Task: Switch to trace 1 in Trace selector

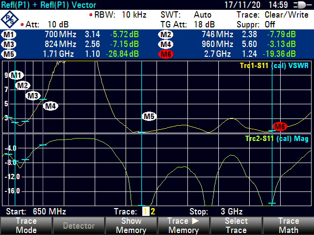Action: click(x=145, y=211)
